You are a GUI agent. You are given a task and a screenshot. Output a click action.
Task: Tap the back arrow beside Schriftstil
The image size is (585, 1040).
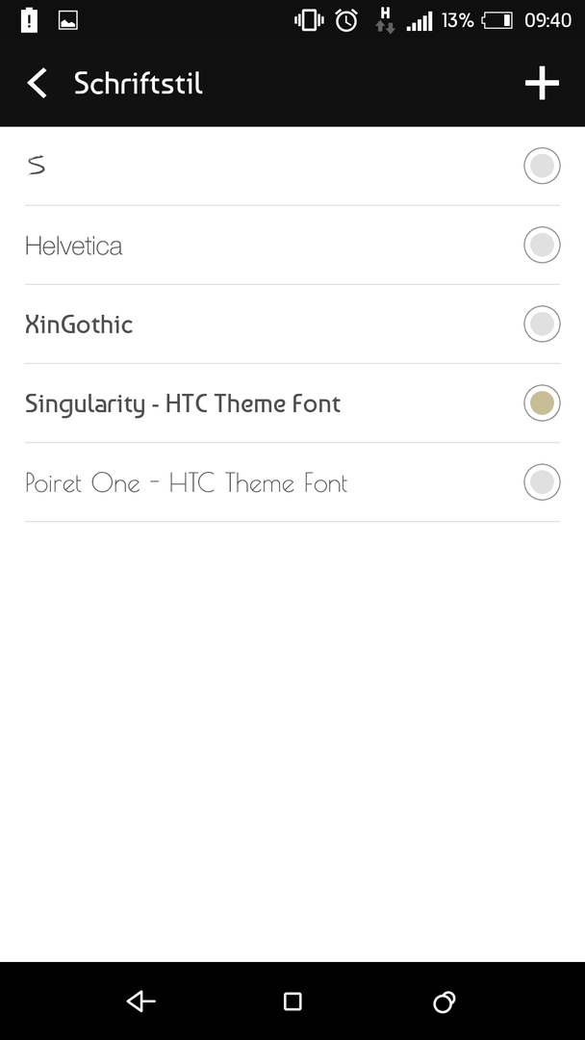[38, 84]
